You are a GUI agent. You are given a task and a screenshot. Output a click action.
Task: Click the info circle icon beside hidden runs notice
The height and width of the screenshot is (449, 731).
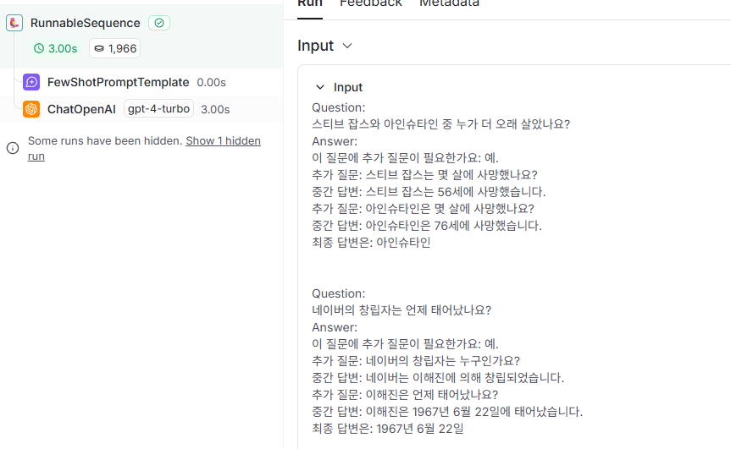coord(13,148)
